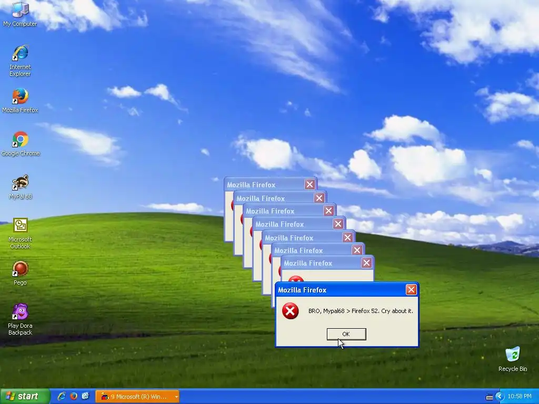Launch Internet Explorer from Quick Launch bar
The width and height of the screenshot is (539, 404).
pyautogui.click(x=62, y=396)
